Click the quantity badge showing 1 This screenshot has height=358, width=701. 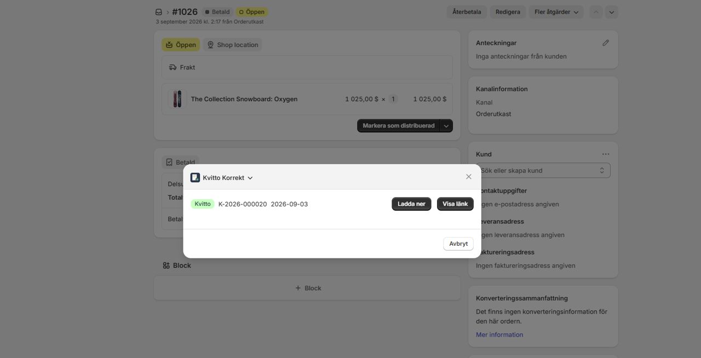point(393,99)
